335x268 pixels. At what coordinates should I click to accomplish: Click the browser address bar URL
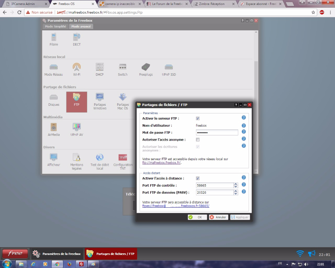100,13
